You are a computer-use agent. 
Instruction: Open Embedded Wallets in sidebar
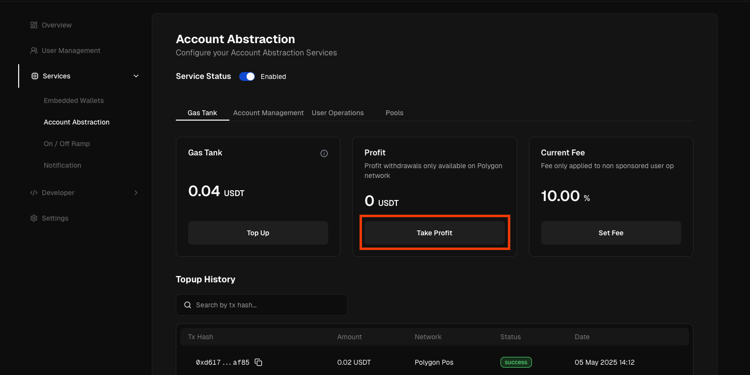coord(74,100)
